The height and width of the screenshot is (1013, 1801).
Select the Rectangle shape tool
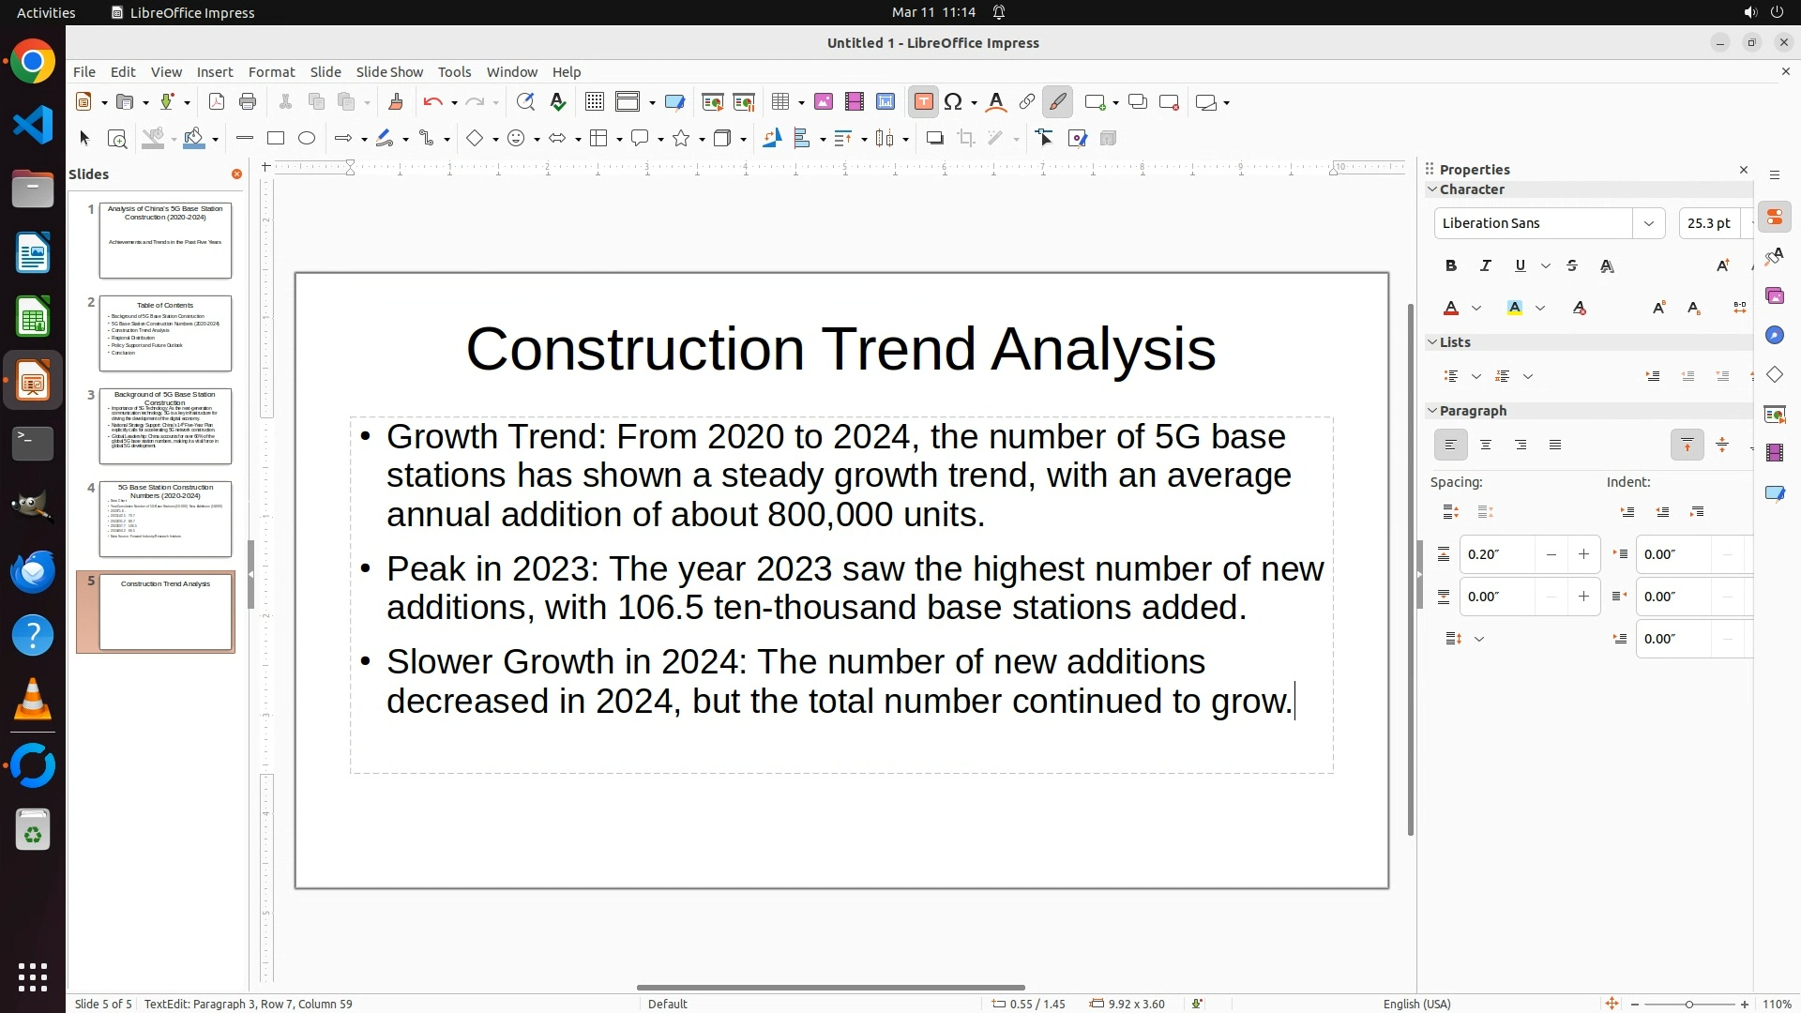pos(276,139)
